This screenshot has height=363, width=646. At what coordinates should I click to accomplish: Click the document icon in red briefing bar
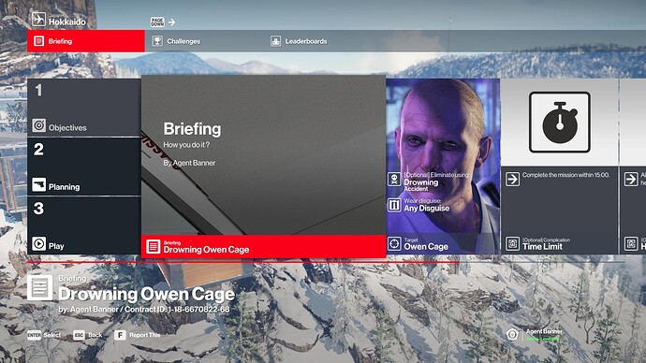pos(153,247)
